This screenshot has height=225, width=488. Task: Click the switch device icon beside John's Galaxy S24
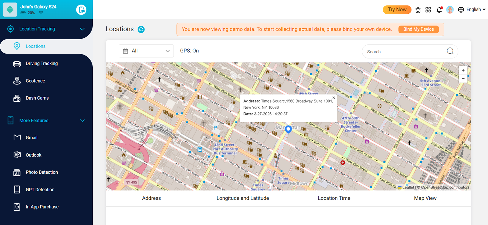(x=81, y=10)
